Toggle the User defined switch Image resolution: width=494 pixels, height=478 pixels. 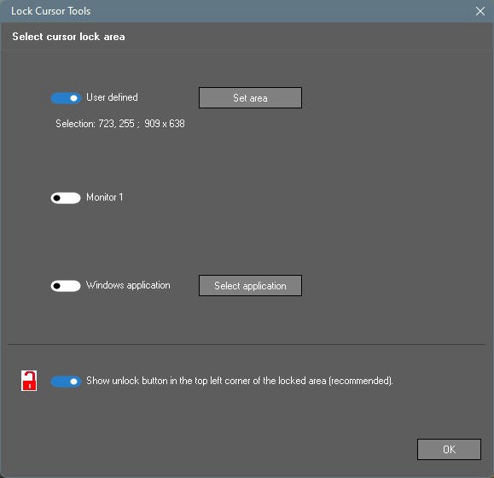tap(66, 98)
